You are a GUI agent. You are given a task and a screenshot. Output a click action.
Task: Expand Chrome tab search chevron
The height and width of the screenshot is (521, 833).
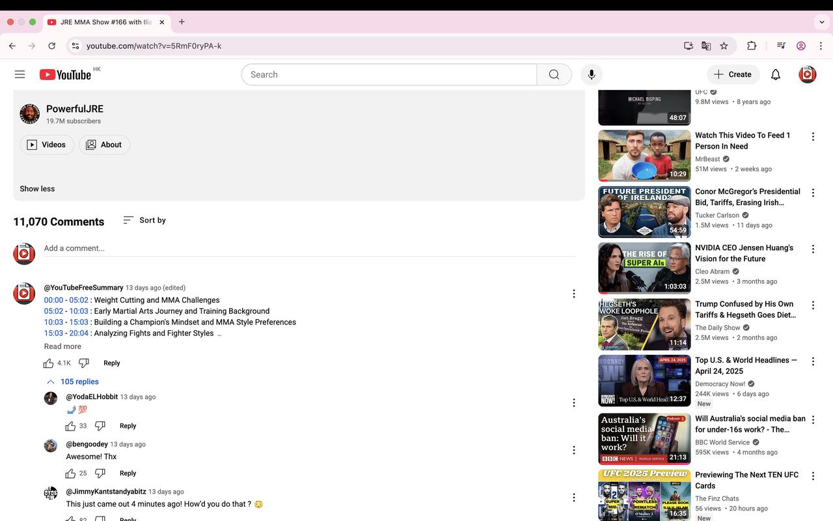(x=822, y=21)
